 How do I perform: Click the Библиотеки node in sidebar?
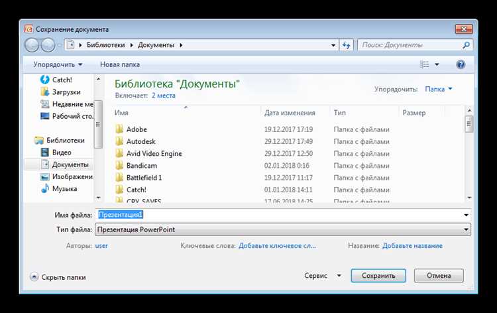(60, 140)
